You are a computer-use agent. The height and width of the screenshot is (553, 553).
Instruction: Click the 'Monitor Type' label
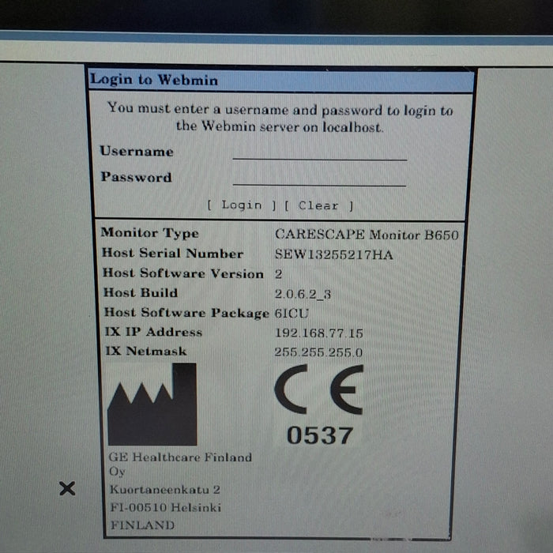[x=150, y=233]
